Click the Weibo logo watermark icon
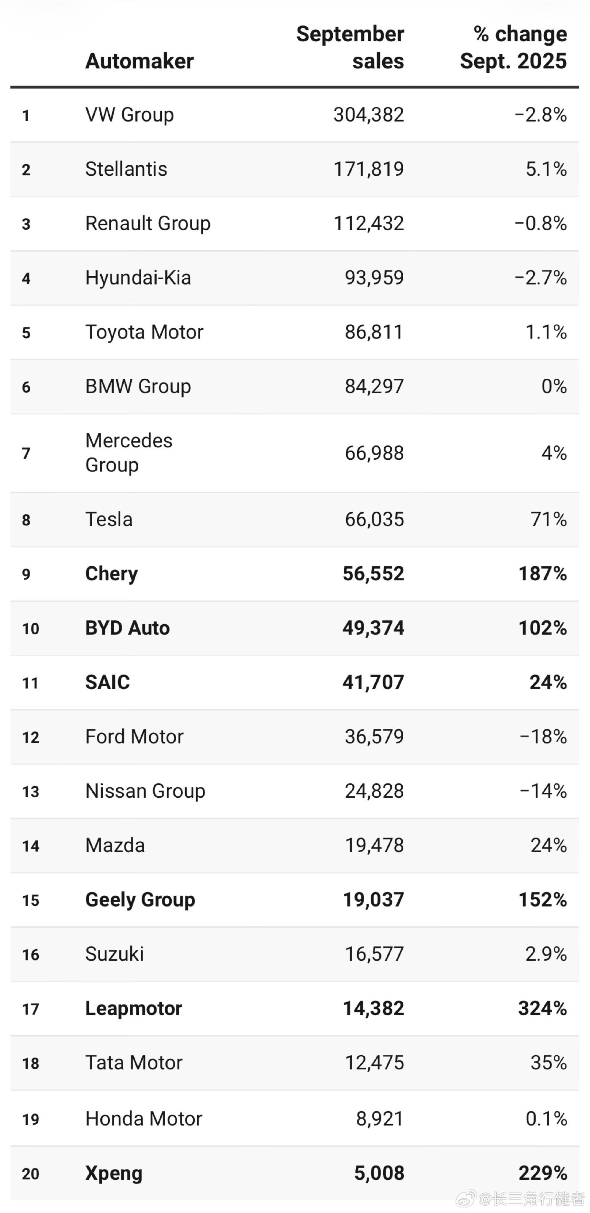Screen dimensions: 590x1213 [x=466, y=1198]
